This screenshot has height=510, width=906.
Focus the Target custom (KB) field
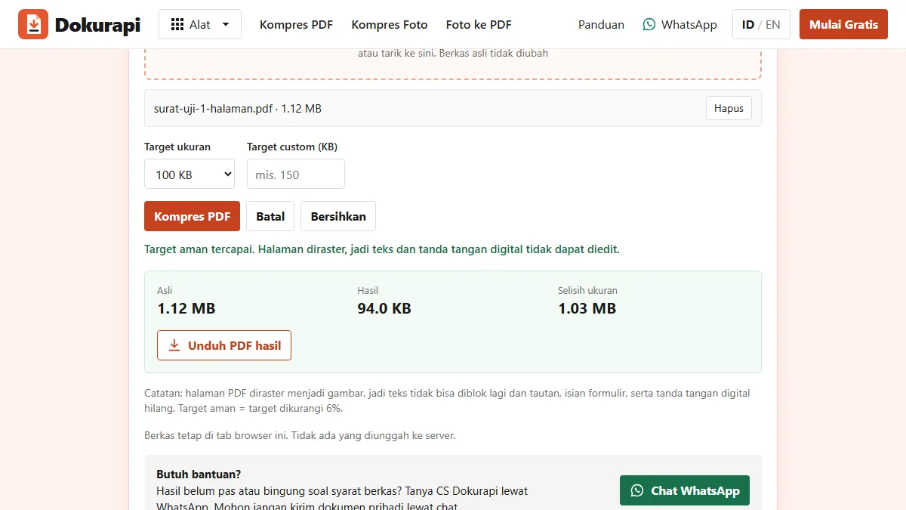296,174
